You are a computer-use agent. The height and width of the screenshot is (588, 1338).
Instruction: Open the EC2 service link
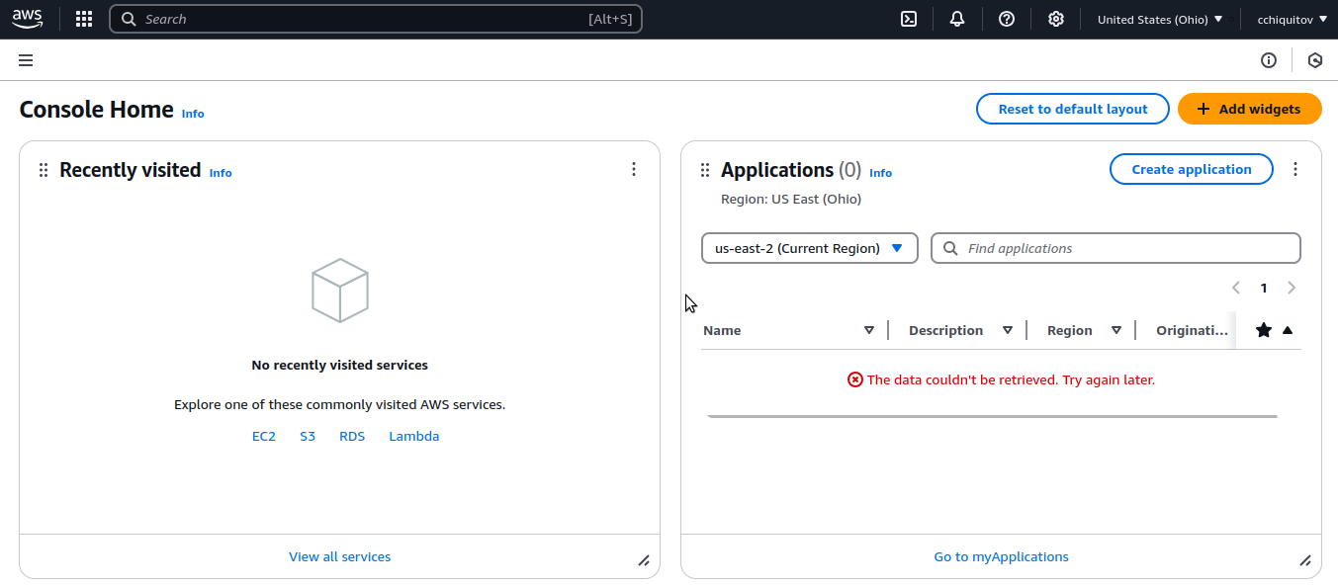[x=264, y=436]
